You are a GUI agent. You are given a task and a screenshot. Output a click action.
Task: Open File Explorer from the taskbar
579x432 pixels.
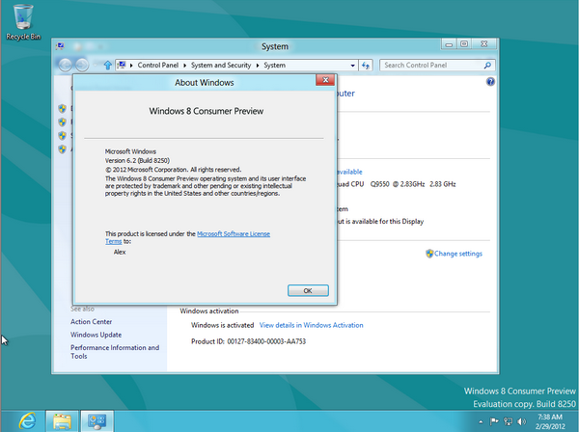pos(62,420)
